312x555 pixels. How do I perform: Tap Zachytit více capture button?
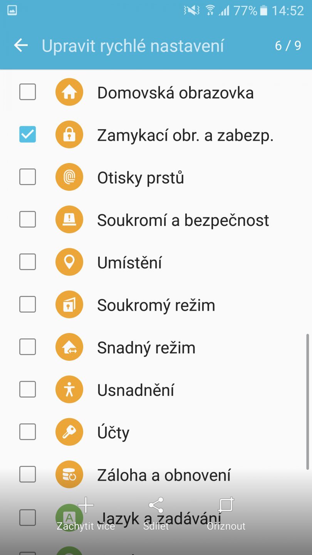tap(86, 513)
